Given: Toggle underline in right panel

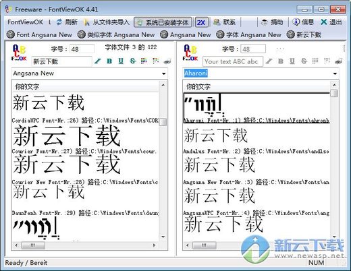Looking at the screenshot, I should 292,61.
